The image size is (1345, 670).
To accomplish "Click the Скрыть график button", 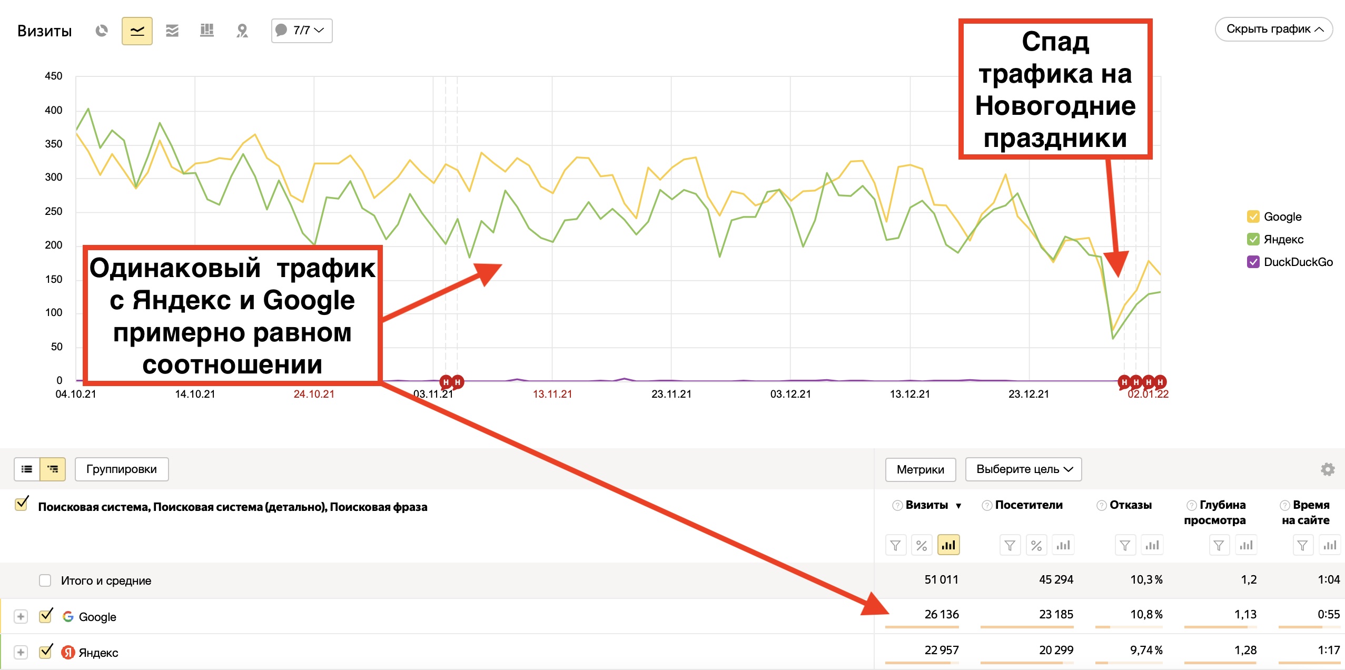I will coord(1273,29).
